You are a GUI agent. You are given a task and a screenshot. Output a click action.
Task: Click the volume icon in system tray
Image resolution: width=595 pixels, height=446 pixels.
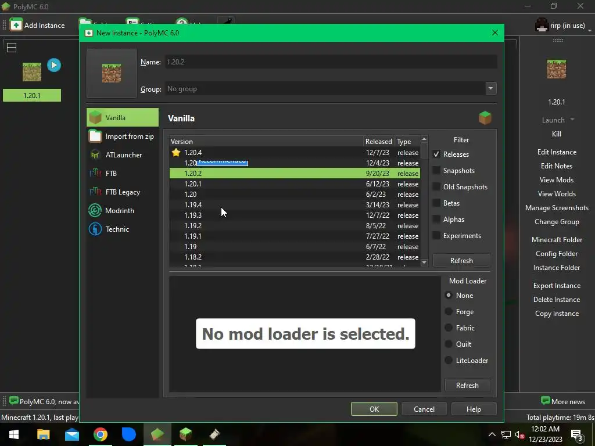pos(519,434)
